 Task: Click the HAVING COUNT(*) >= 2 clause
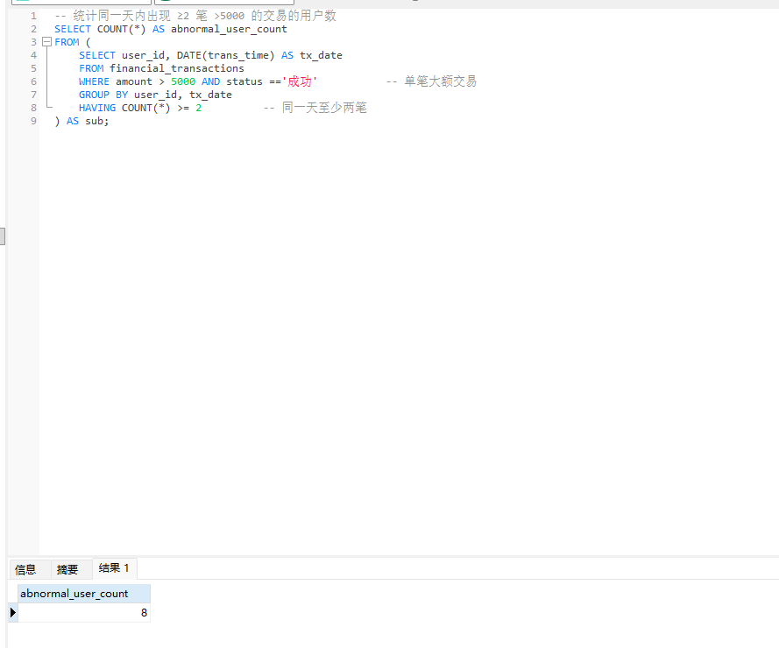click(x=140, y=107)
